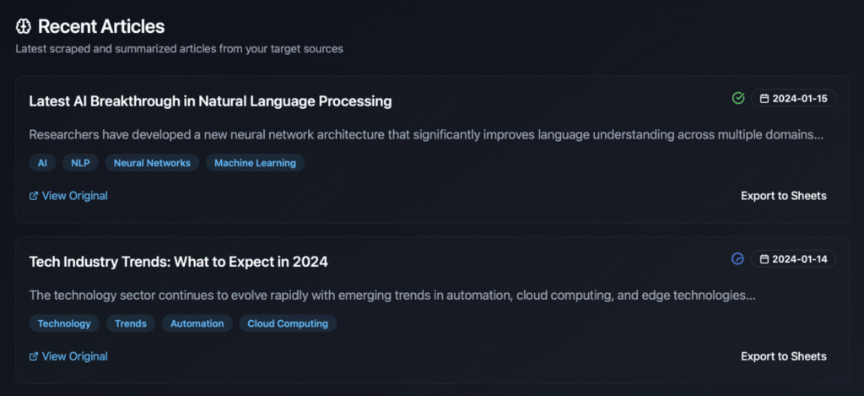
Task: Select the Cloud Computing tag
Action: 288,323
